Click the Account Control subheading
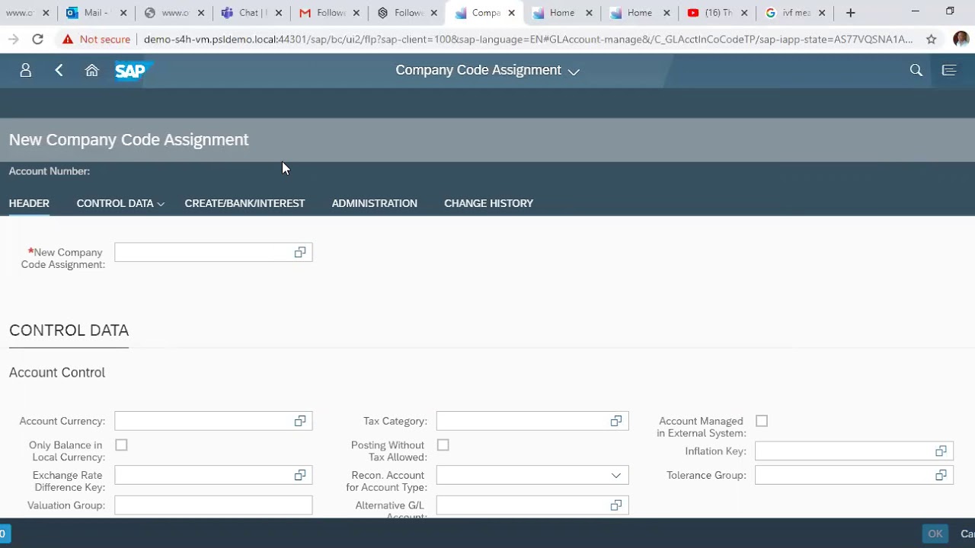975x548 pixels. (x=57, y=372)
